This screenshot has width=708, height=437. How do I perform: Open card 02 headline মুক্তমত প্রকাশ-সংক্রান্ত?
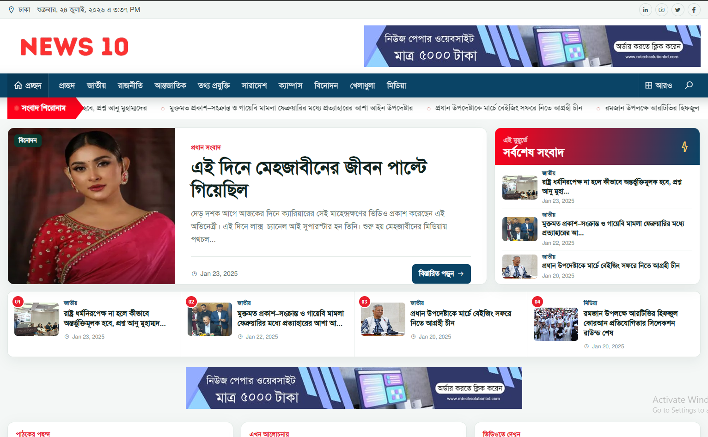pyautogui.click(x=291, y=318)
